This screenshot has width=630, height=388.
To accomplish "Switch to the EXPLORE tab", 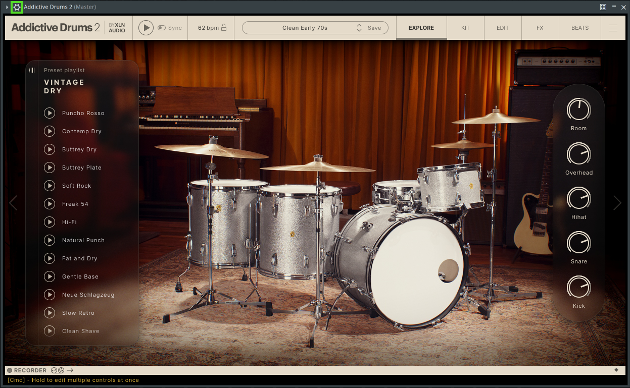I will [421, 28].
